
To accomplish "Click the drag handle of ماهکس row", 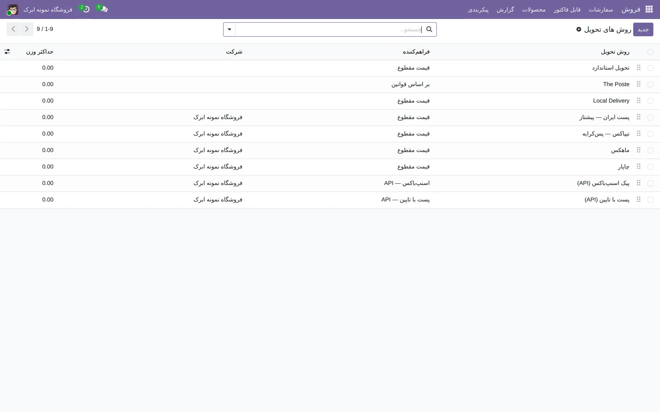I will tap(639, 150).
